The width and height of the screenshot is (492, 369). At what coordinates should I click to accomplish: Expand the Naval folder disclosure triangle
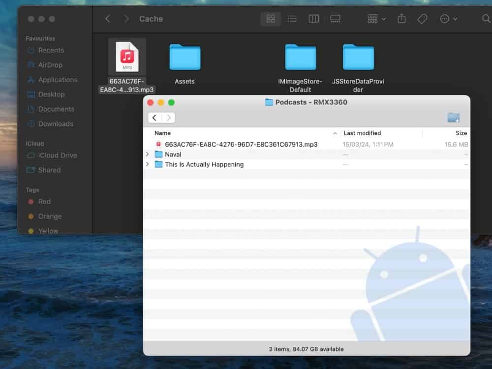(x=148, y=154)
